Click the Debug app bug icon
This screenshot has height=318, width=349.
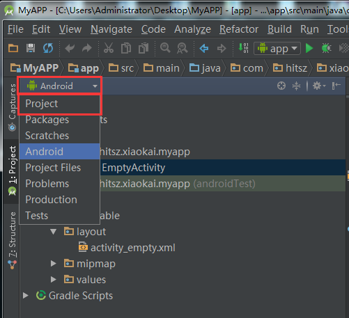pos(326,48)
